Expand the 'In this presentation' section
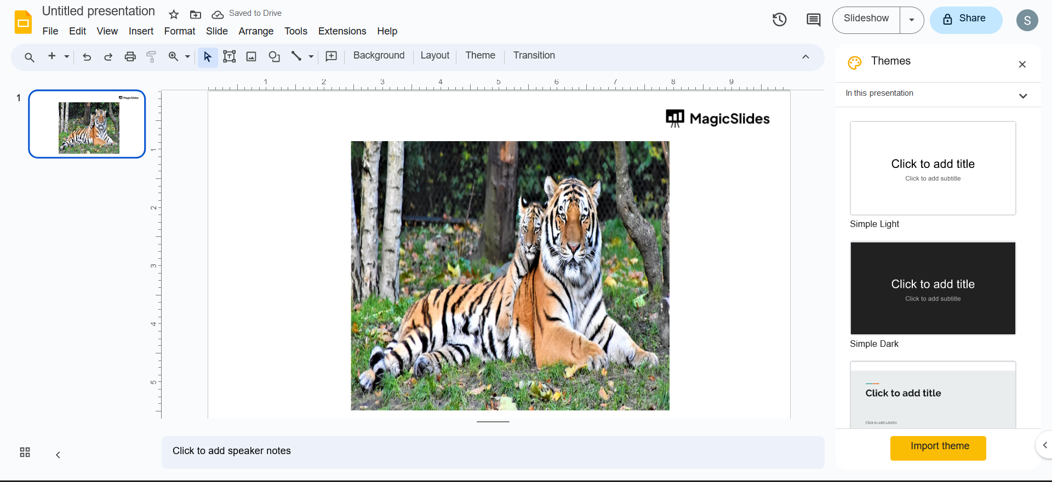Viewport: 1052px width, 482px height. point(1022,96)
